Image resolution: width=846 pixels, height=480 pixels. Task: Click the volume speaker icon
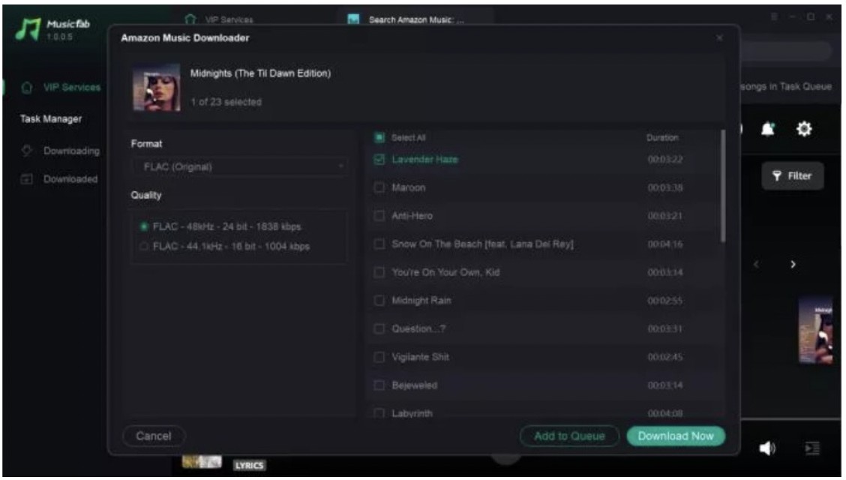767,448
